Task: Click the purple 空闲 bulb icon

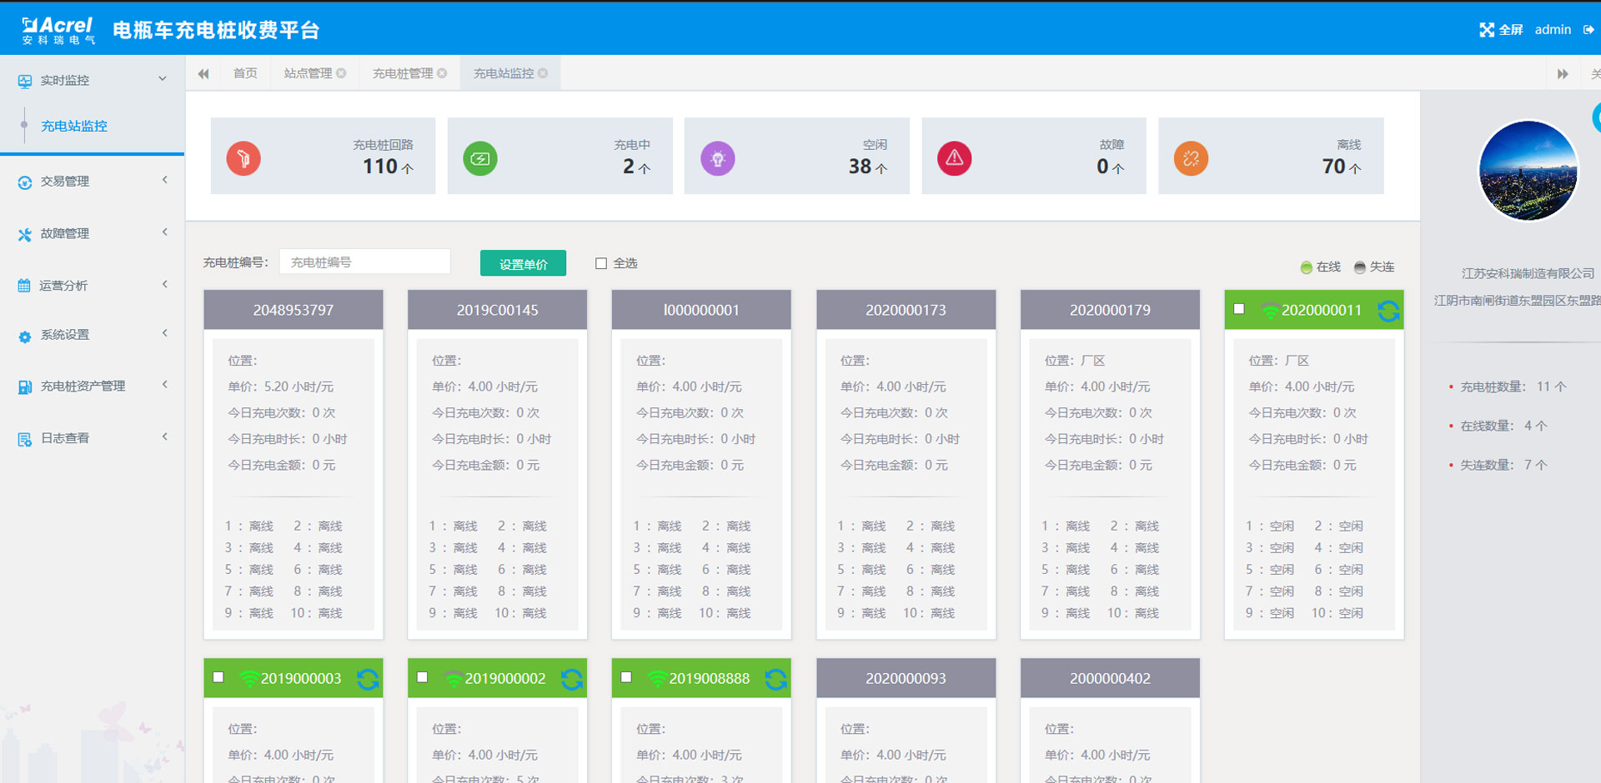Action: (x=718, y=158)
